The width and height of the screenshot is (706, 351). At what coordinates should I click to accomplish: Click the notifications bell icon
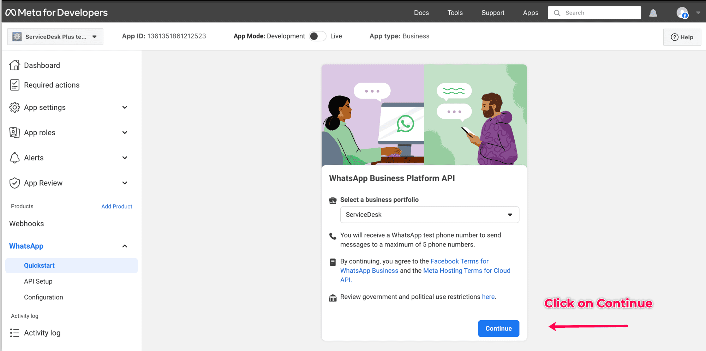pyautogui.click(x=653, y=13)
